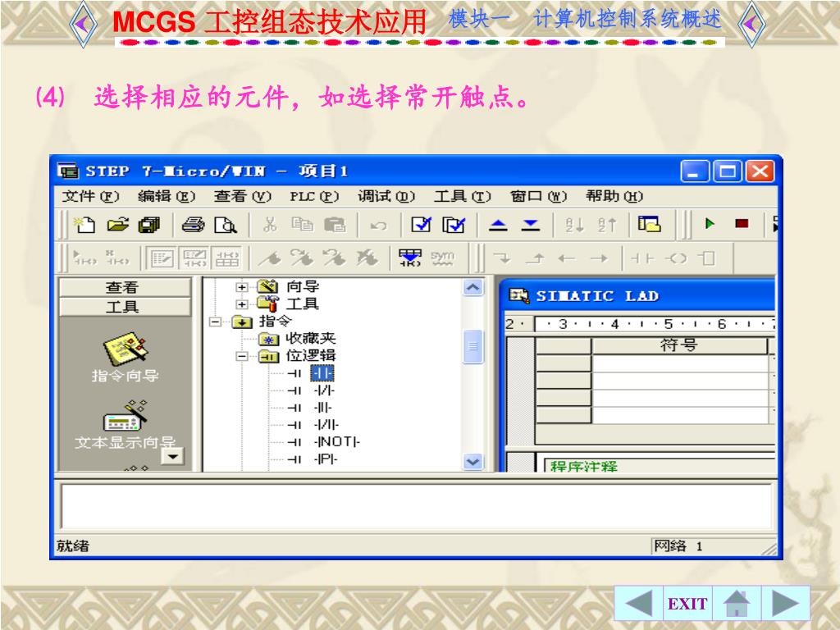
Task: Click the Save project icon
Action: click(x=149, y=225)
